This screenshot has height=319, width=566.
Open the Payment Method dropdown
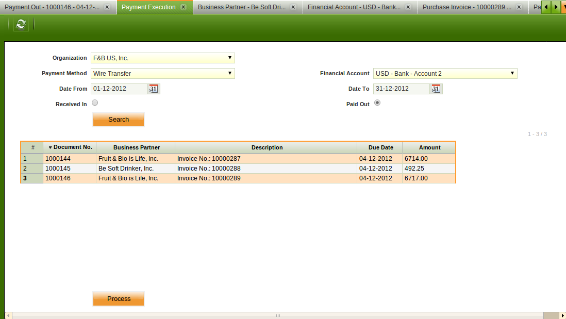point(230,73)
